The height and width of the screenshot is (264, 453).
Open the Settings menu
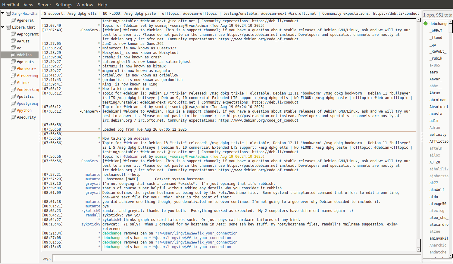(64, 5)
